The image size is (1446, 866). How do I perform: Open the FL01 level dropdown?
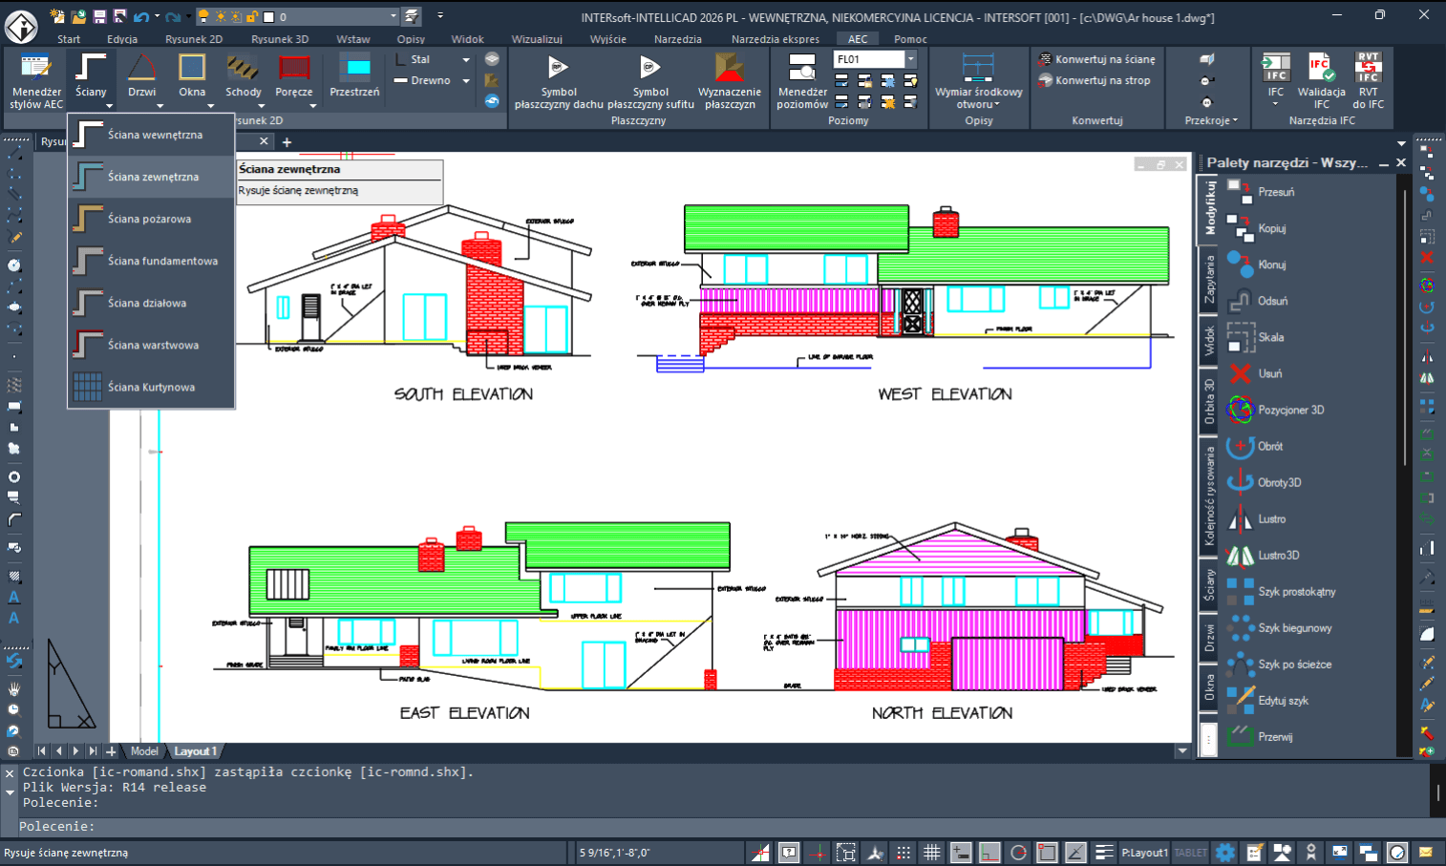909,58
